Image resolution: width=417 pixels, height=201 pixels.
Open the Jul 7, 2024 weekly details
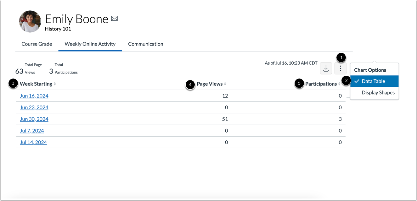tap(32, 131)
